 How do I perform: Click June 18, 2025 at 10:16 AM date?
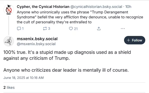(x=23, y=78)
